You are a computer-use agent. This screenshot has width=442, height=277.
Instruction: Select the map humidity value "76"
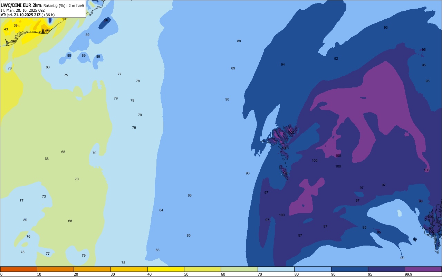(x=28, y=236)
